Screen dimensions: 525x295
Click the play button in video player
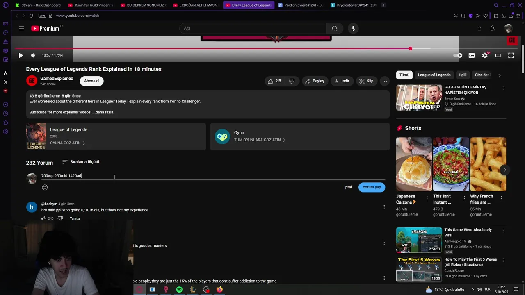[21, 55]
